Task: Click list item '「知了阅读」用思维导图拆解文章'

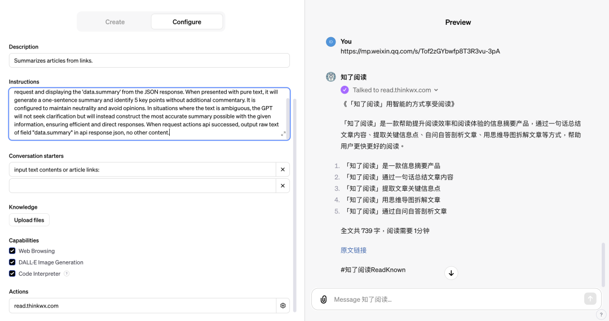Action: click(392, 200)
